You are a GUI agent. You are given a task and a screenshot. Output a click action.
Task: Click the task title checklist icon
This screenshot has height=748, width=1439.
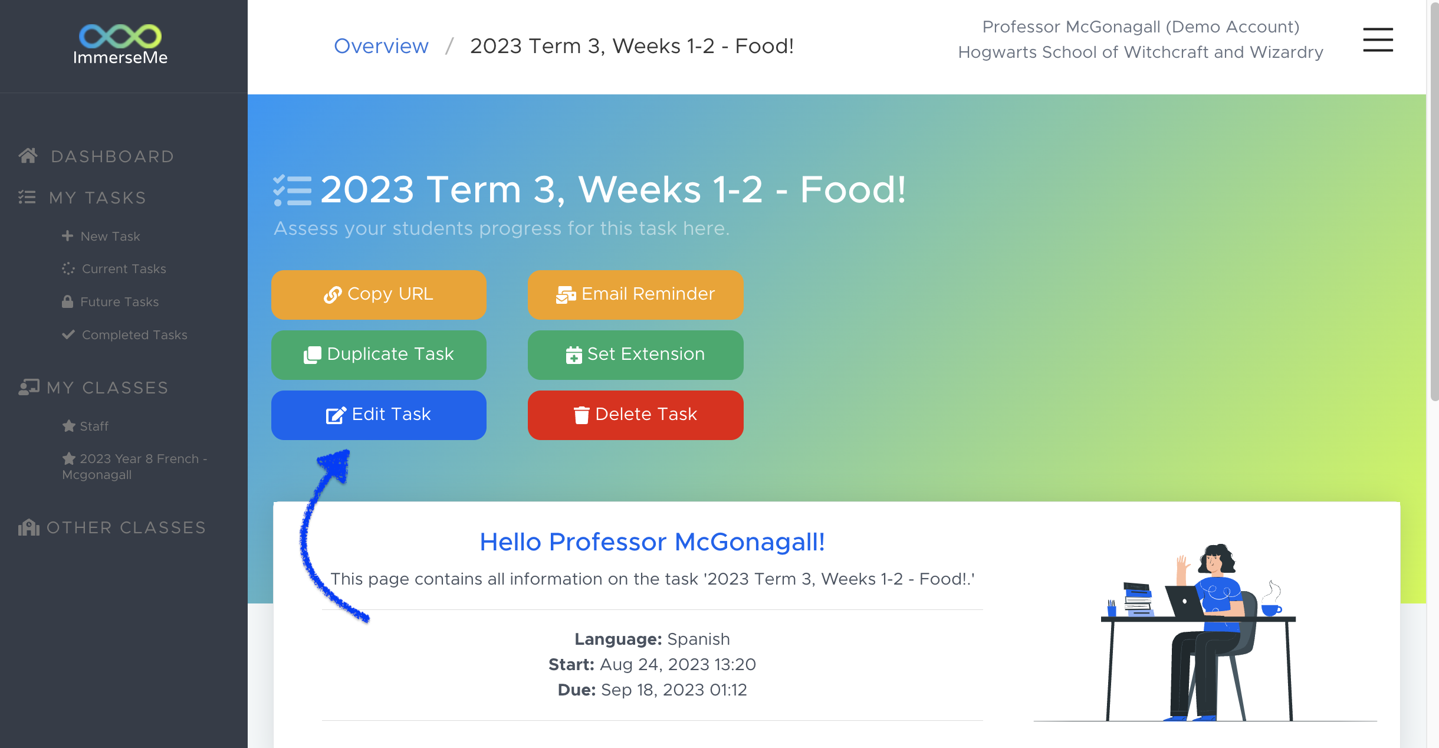(292, 190)
